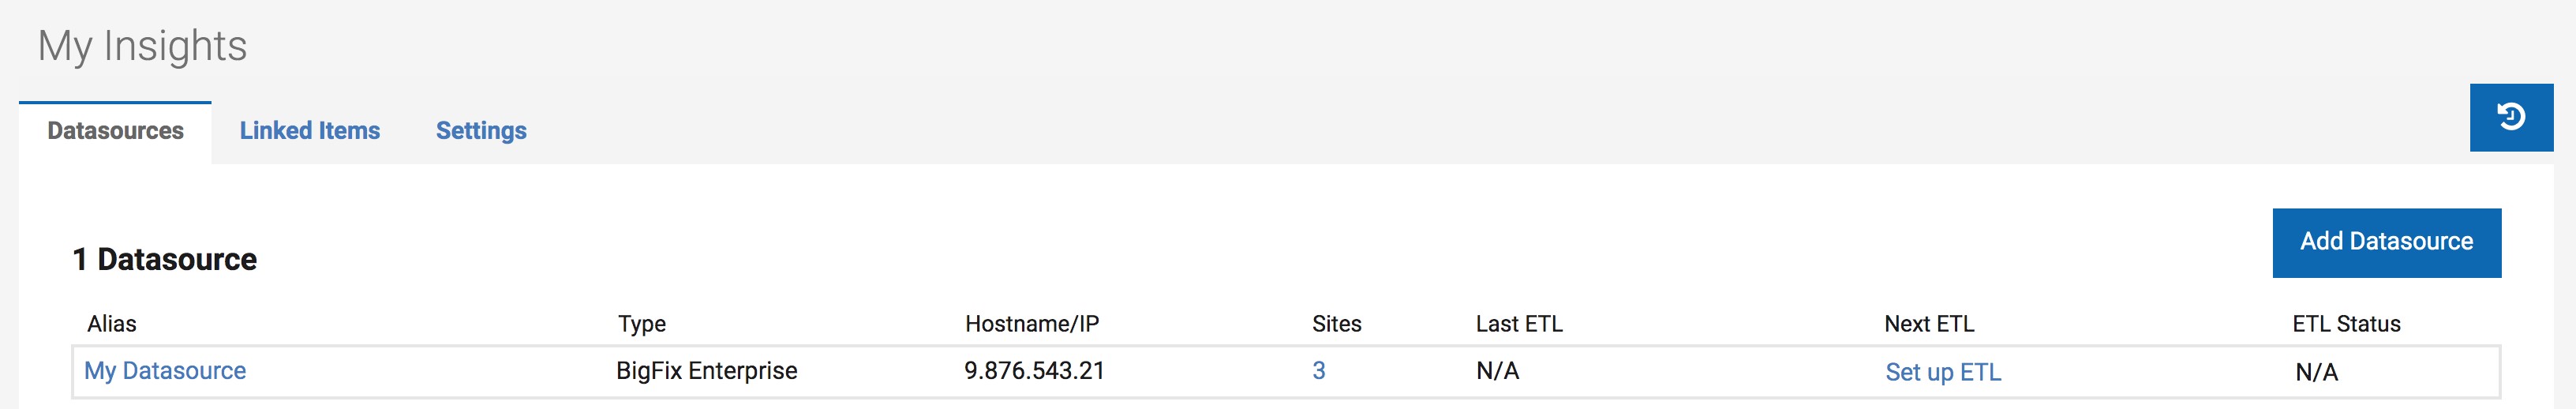
Task: Open the My Datasource link
Action: tap(165, 371)
